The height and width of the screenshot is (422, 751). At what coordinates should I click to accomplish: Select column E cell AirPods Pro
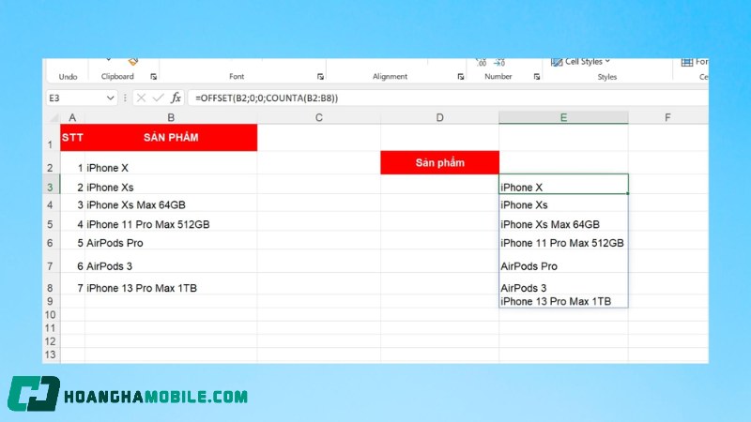click(563, 262)
